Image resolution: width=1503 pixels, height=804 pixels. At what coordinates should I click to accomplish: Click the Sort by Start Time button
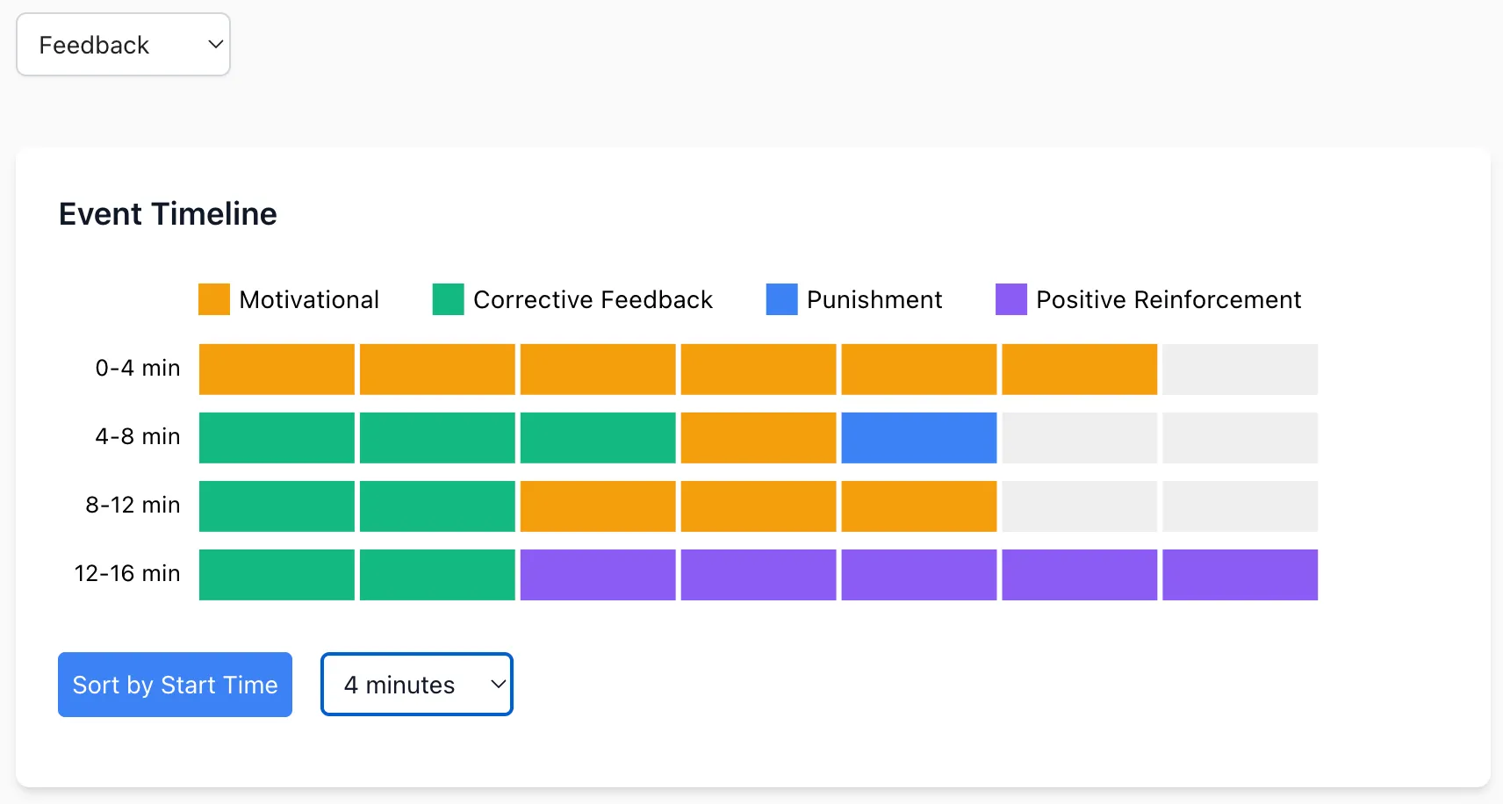coord(175,685)
